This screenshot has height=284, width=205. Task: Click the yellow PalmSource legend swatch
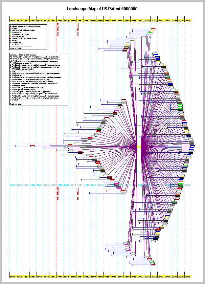(x=11, y=34)
